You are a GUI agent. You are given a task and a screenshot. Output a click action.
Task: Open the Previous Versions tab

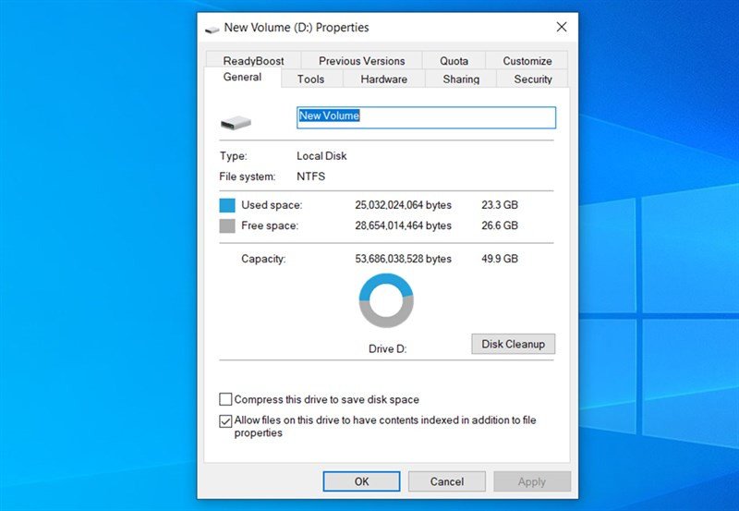point(362,61)
